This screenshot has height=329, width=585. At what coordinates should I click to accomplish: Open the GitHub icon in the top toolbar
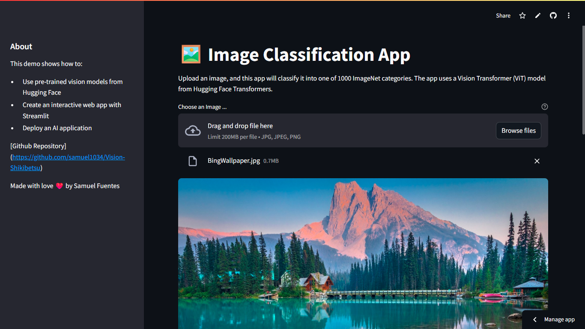click(x=553, y=15)
